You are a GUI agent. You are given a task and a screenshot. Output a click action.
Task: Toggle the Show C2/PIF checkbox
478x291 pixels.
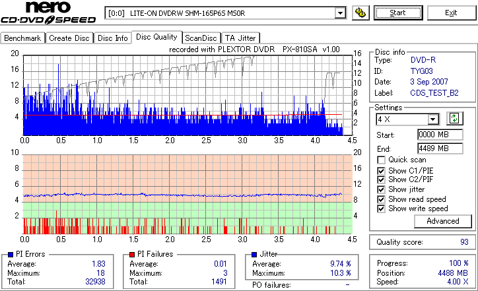pyautogui.click(x=381, y=179)
